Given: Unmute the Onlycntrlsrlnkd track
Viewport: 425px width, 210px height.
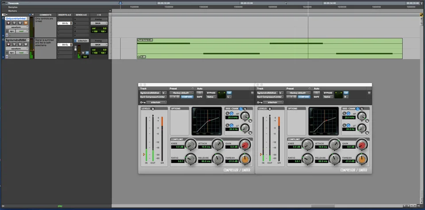Looking at the screenshot, I should point(26,23).
